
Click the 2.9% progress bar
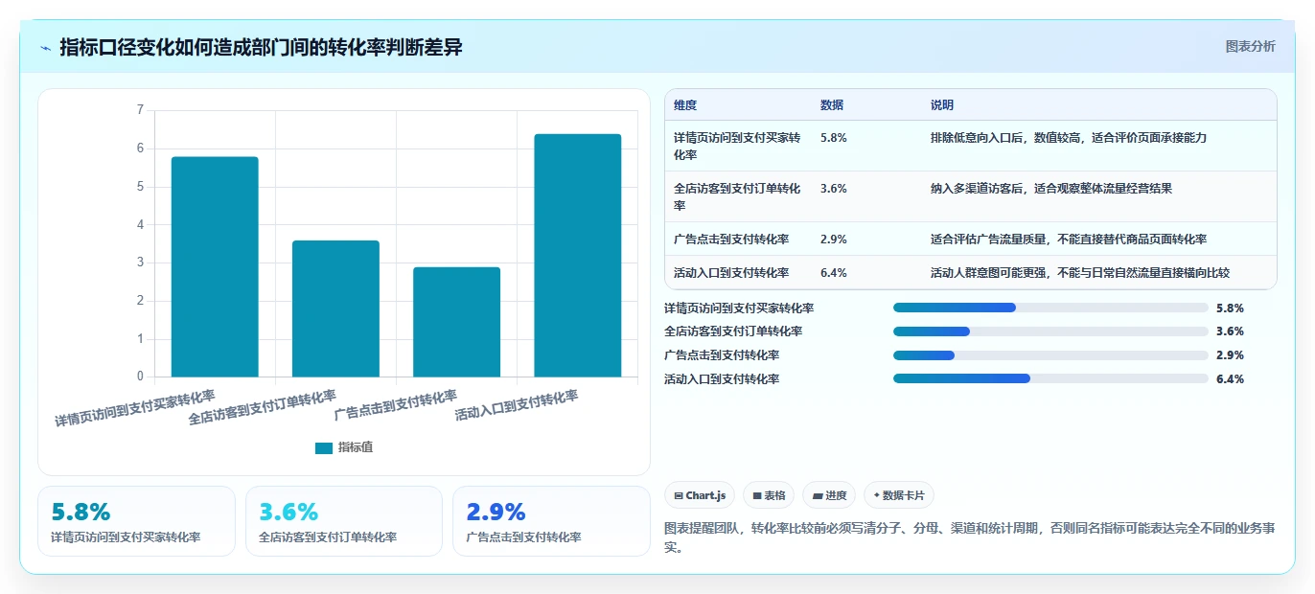pos(1050,355)
